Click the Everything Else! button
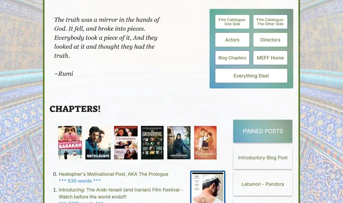 [251, 76]
